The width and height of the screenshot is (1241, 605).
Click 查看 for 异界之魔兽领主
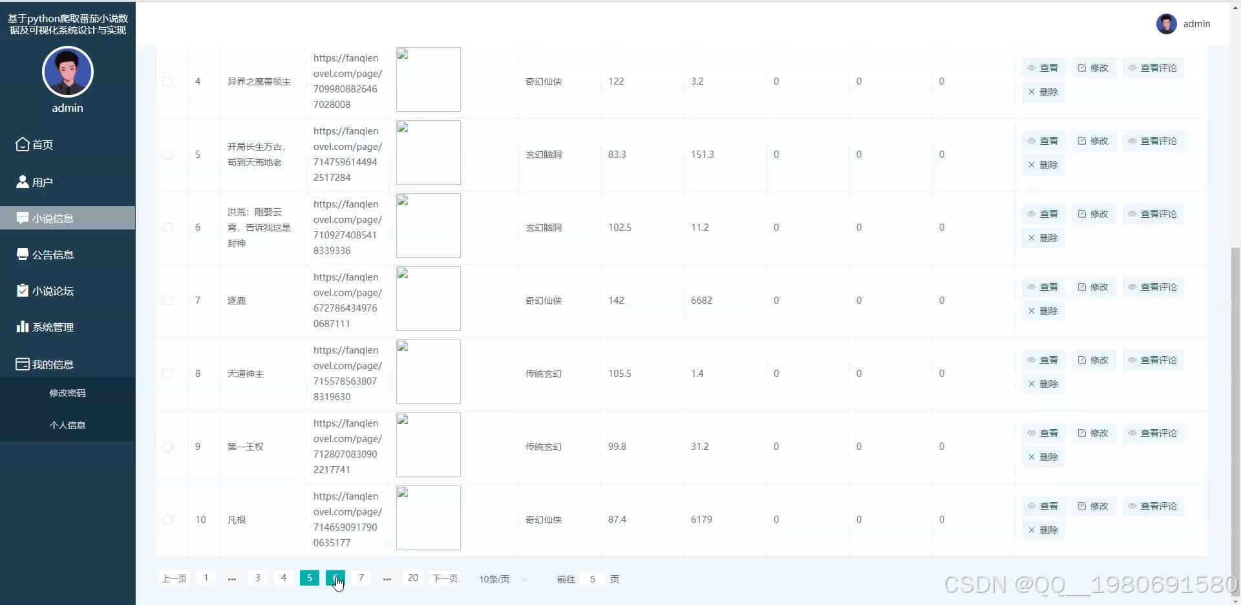click(1043, 68)
